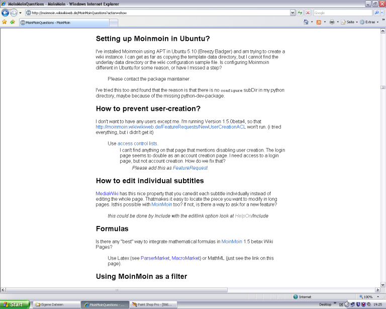Open the ParserMarket link
The width and height of the screenshot is (386, 309).
(155, 258)
